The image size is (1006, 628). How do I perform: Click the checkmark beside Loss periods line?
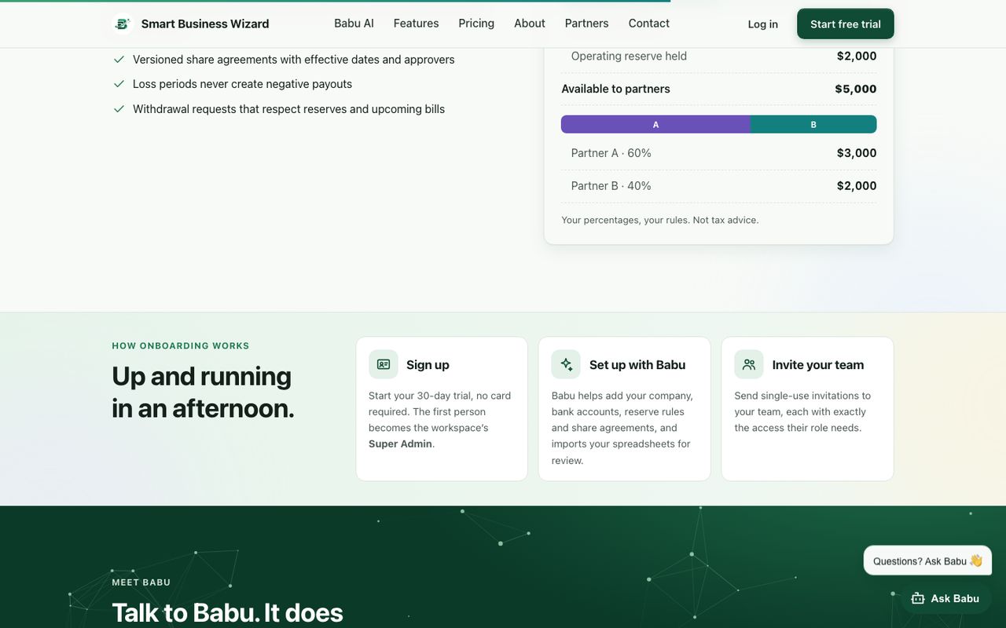pos(119,84)
